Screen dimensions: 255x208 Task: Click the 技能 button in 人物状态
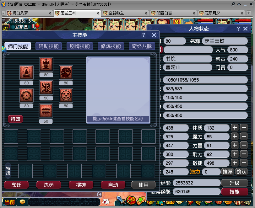[235, 192]
